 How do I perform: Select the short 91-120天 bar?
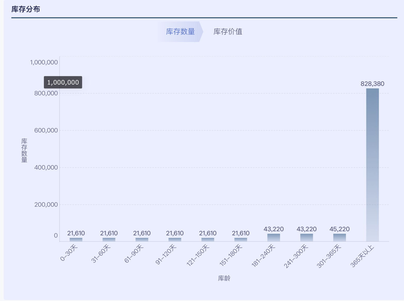[175, 240]
